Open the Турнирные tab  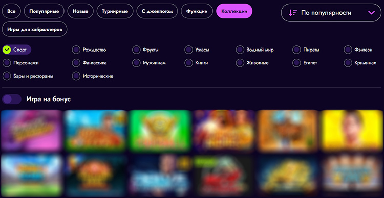tap(115, 11)
